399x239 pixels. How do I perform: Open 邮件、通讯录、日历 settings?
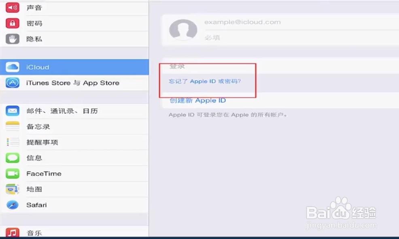point(74,111)
